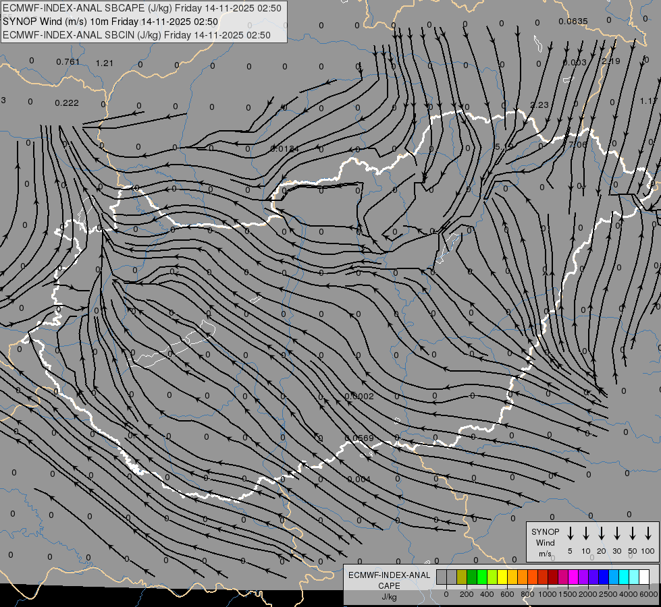Pick the red swatch left of 1000 tick
Image resolution: width=661 pixels, height=607 pixels.
[x=543, y=577]
